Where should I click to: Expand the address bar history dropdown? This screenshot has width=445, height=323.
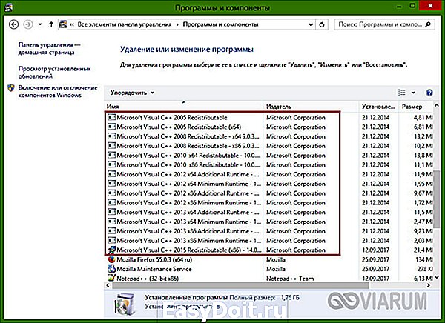pyautogui.click(x=311, y=24)
